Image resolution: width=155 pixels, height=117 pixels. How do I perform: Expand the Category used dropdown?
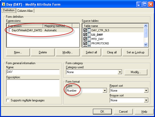(120, 72)
